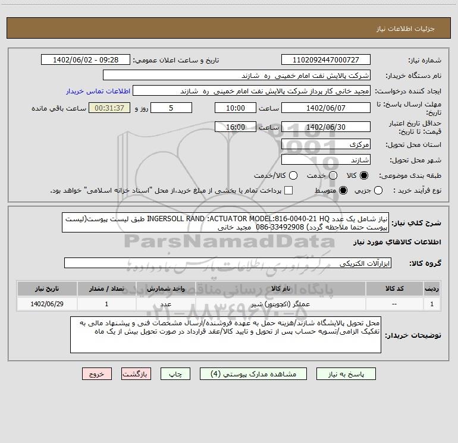Click the need date cell 1402/06/29
This screenshot has width=458, height=443.
(x=47, y=304)
